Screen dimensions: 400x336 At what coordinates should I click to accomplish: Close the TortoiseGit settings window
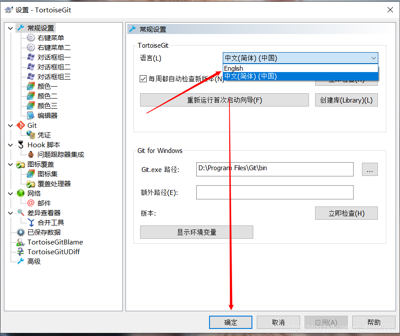coord(390,10)
